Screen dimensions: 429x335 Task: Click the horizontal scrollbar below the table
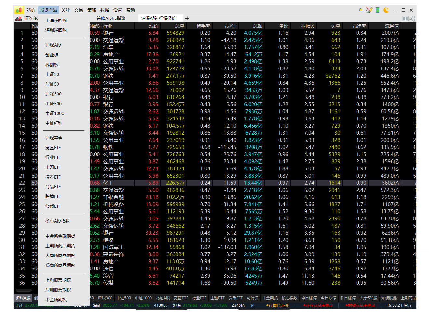[x=23, y=290]
